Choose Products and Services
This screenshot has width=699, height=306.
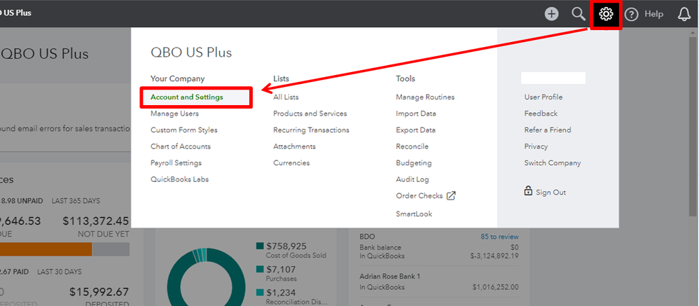click(310, 113)
